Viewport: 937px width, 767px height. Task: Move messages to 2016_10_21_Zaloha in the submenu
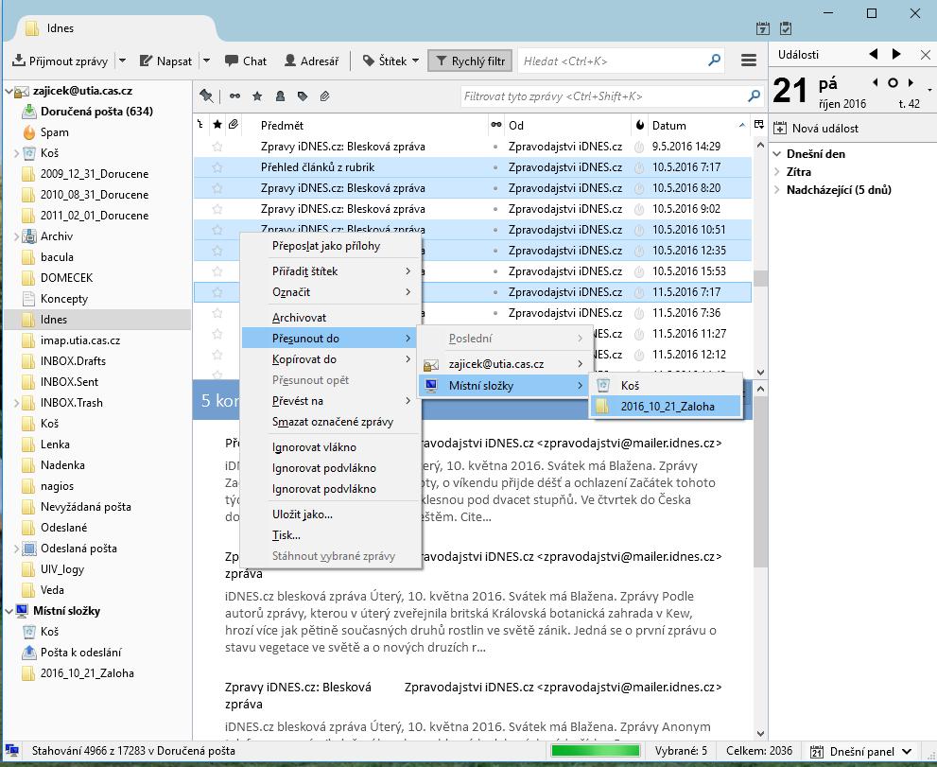coord(666,407)
